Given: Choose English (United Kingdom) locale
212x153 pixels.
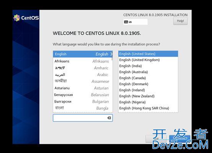Looking at the screenshot, I should [x=148, y=60].
